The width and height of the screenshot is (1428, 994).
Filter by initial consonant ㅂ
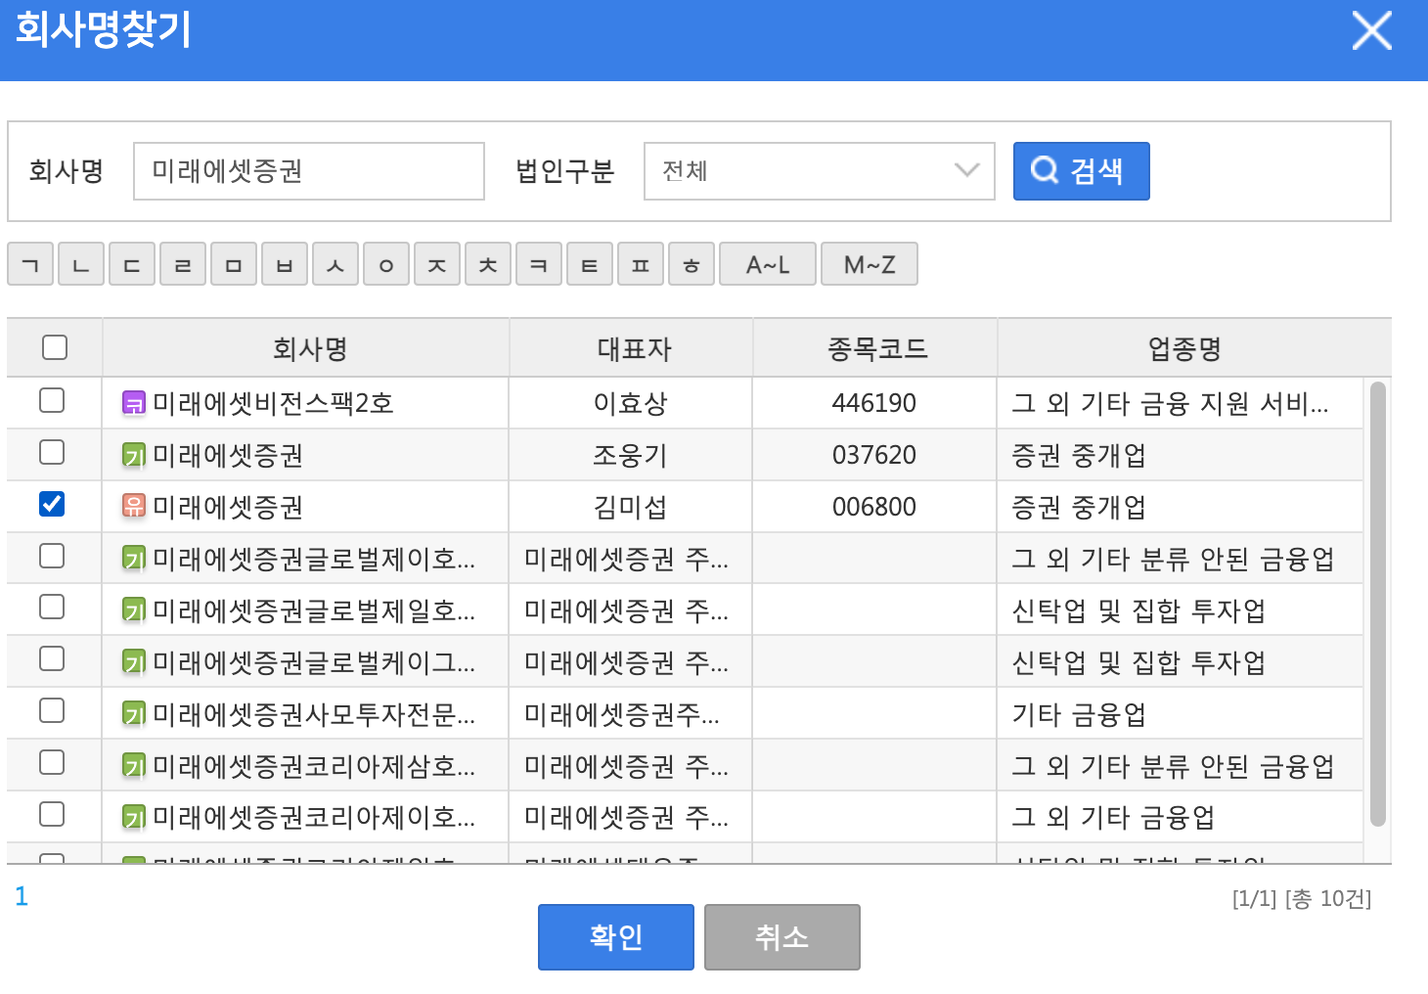click(x=285, y=264)
